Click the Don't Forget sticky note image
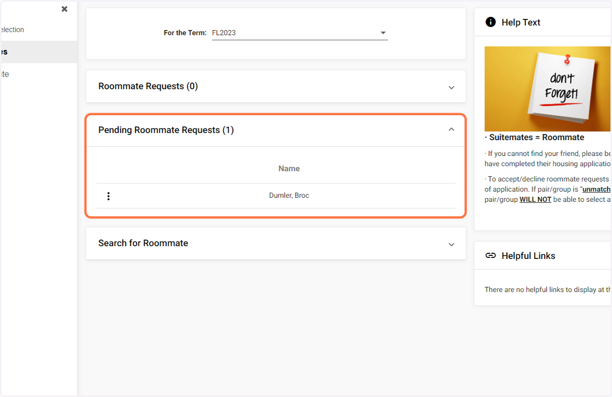This screenshot has width=612, height=397. 548,89
